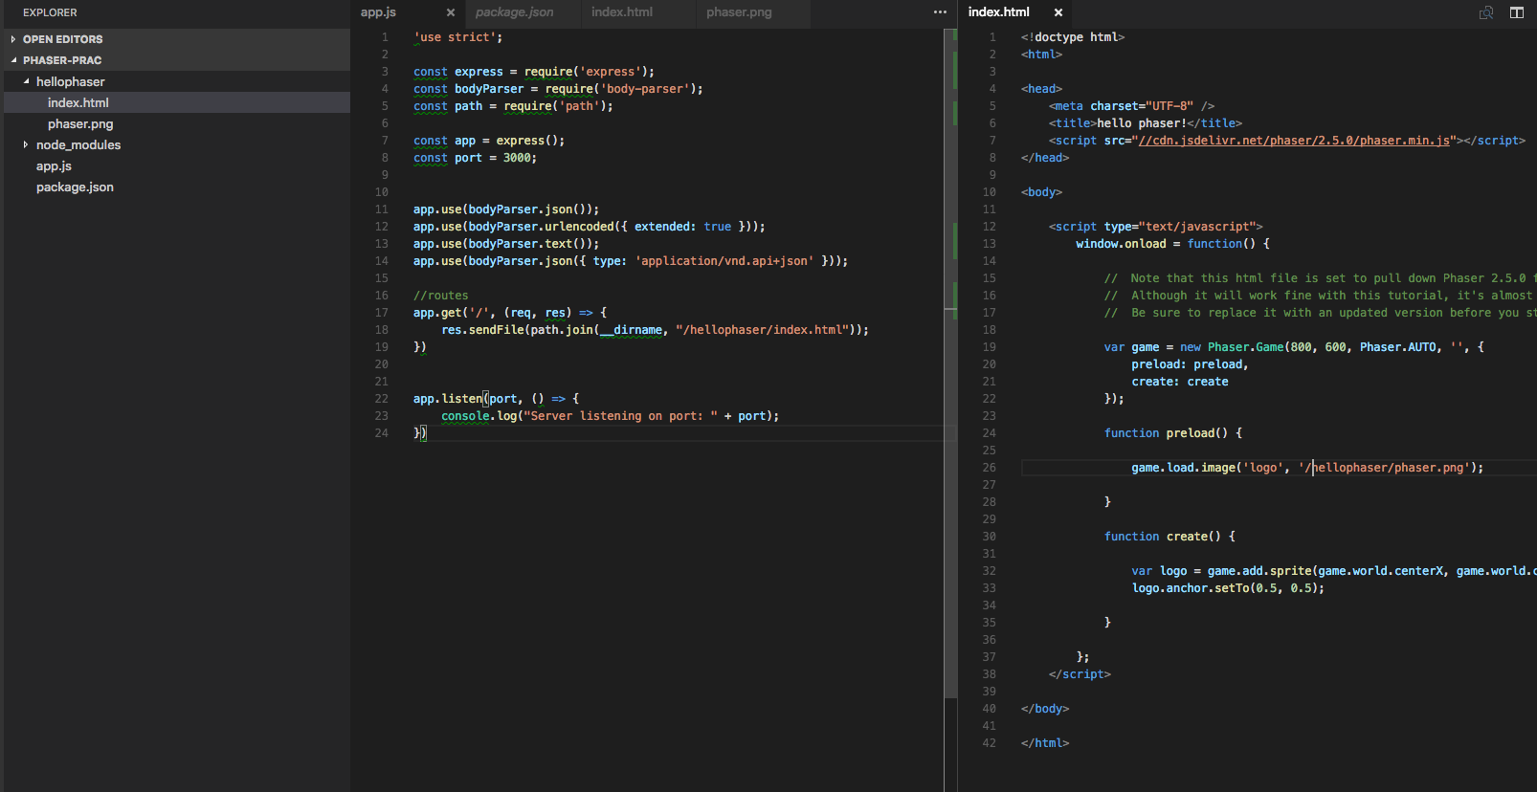Click the closing '</body>' tag line
The image size is (1537, 792).
pos(1045,709)
